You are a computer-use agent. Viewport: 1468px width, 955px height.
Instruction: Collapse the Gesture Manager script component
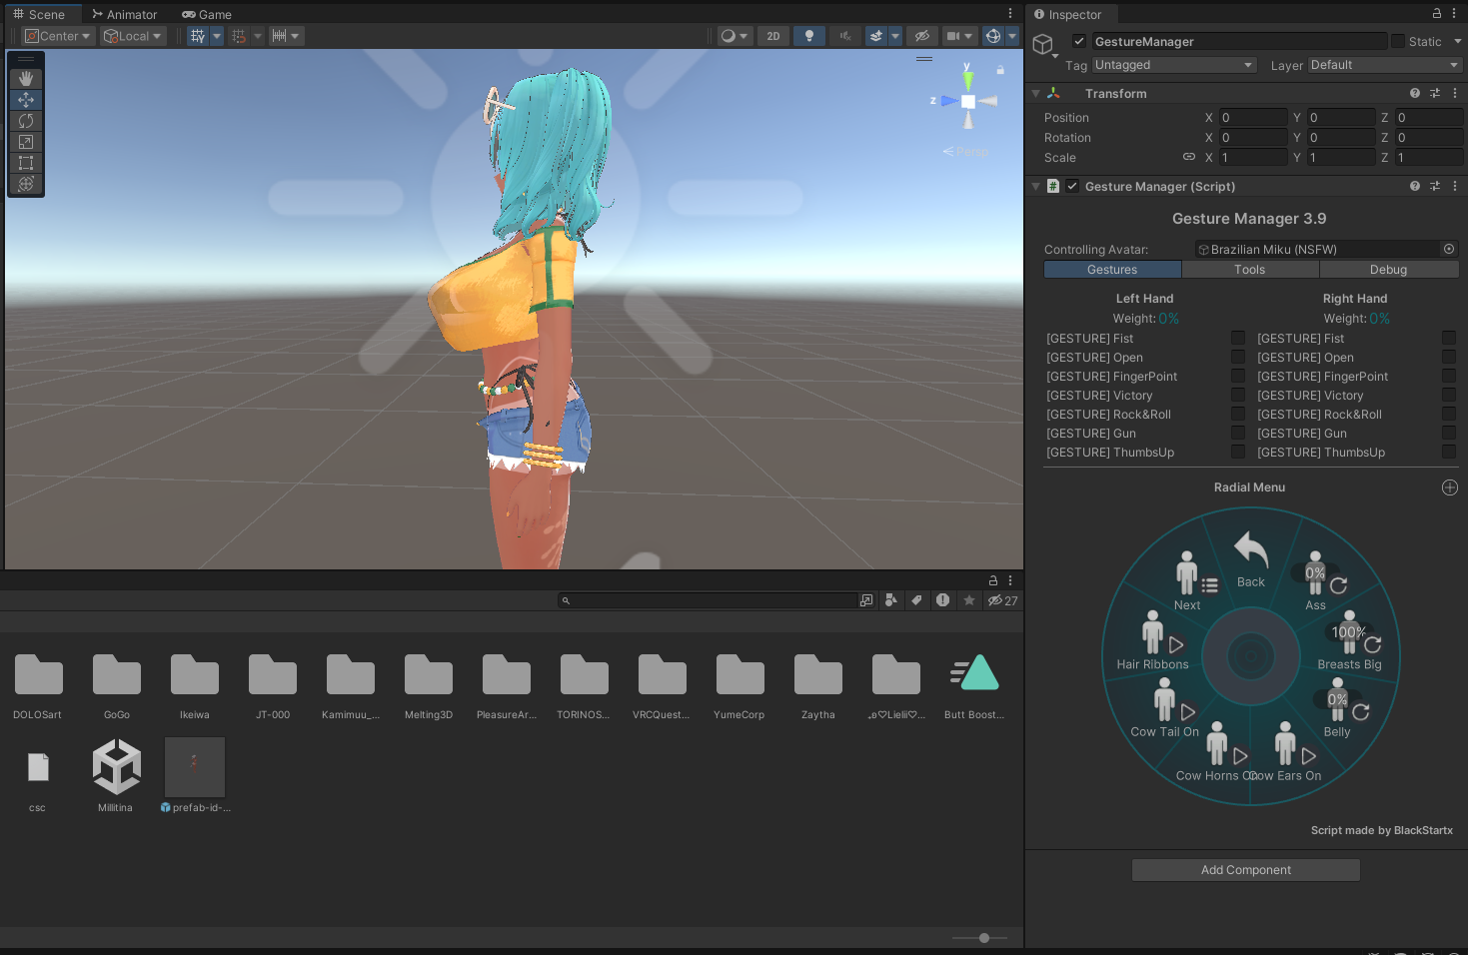pyautogui.click(x=1036, y=186)
